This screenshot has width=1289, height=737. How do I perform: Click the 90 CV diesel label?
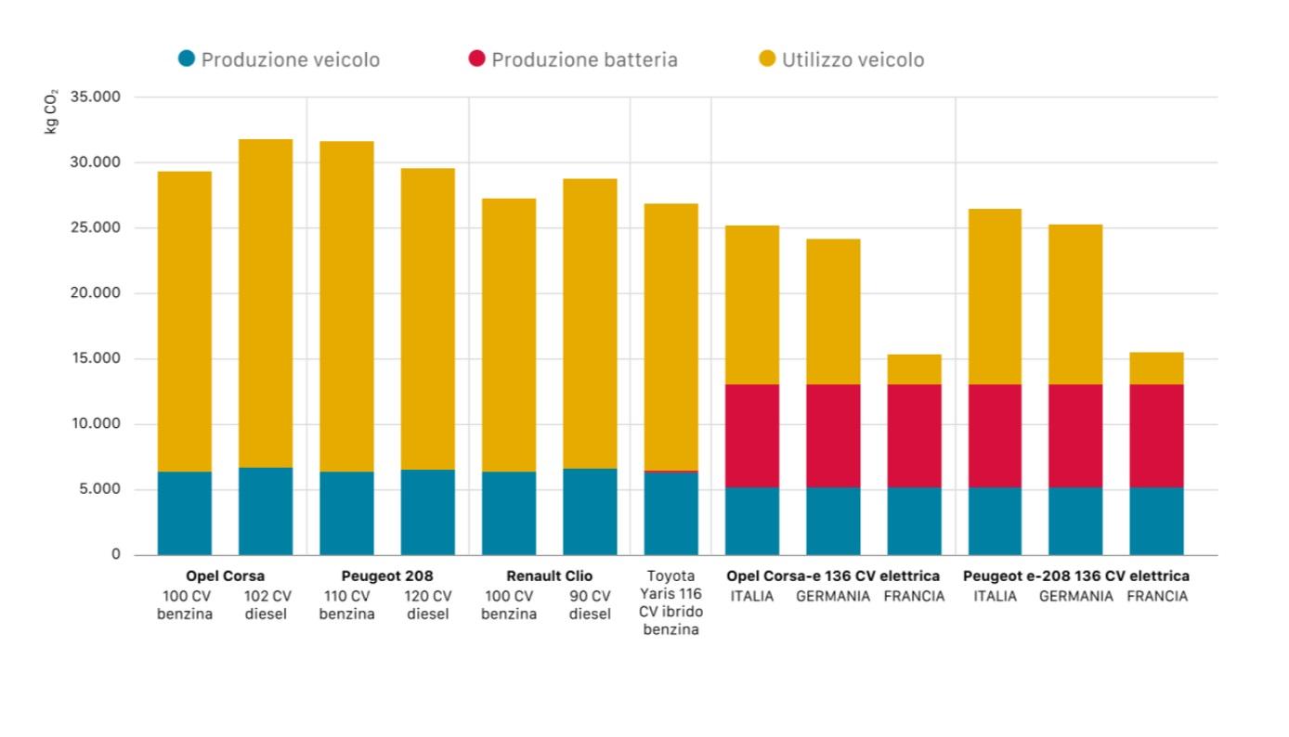pyautogui.click(x=590, y=605)
